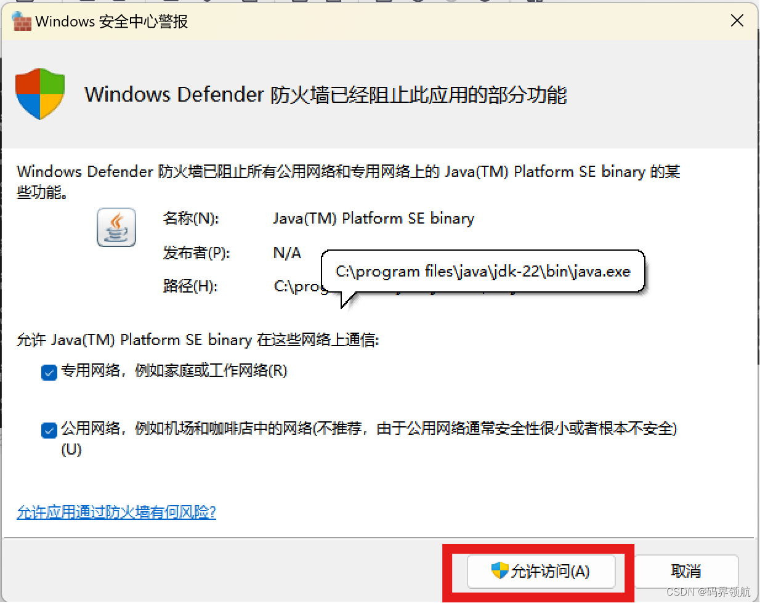Click the tooltip 'C:\program files\java\jdk-22\bin\java.exe'
Image resolution: width=760 pixels, height=603 pixels.
click(x=483, y=272)
